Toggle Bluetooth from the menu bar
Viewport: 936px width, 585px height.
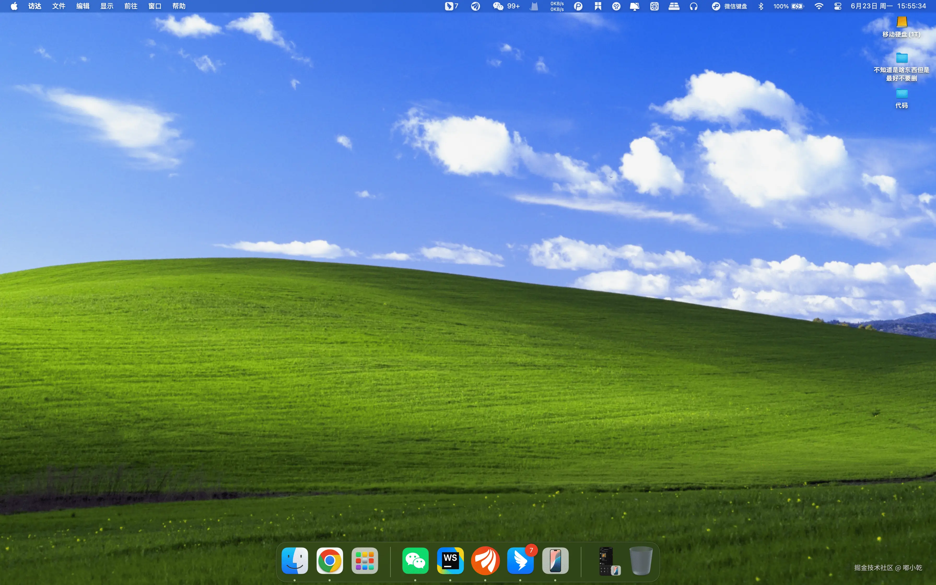coord(761,6)
